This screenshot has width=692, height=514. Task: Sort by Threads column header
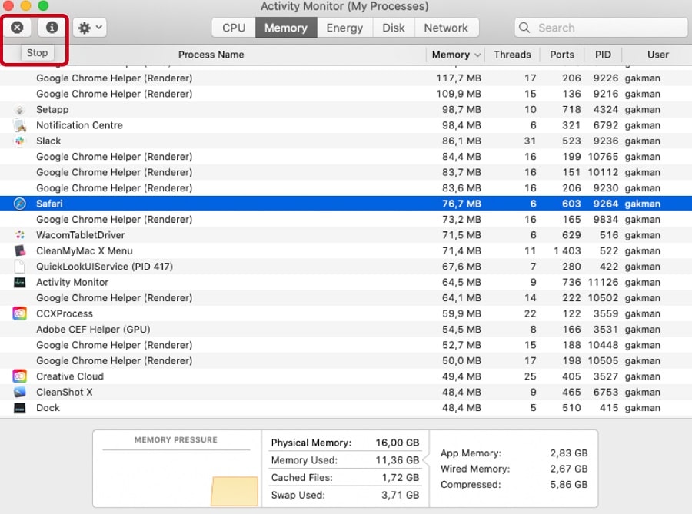pyautogui.click(x=512, y=55)
